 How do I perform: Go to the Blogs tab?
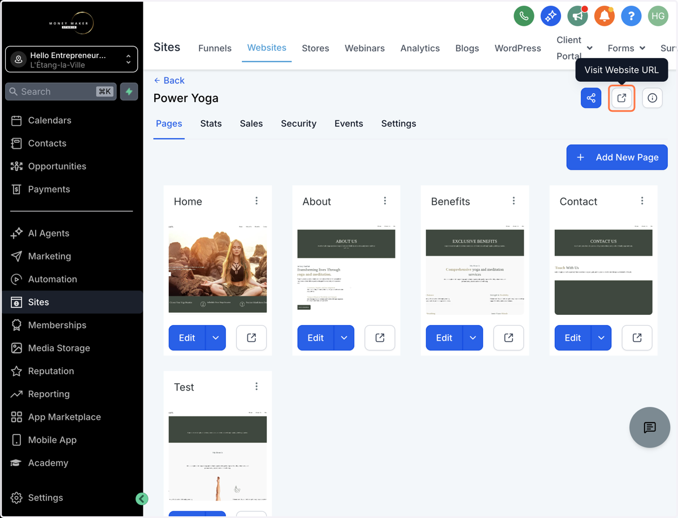[x=467, y=48]
